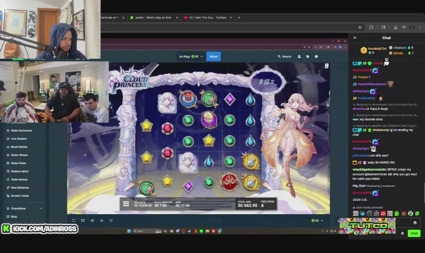Close the I Hate This Guy YouTube tab
Image resolution: width=425 pixels, height=253 pixels.
(230, 18)
